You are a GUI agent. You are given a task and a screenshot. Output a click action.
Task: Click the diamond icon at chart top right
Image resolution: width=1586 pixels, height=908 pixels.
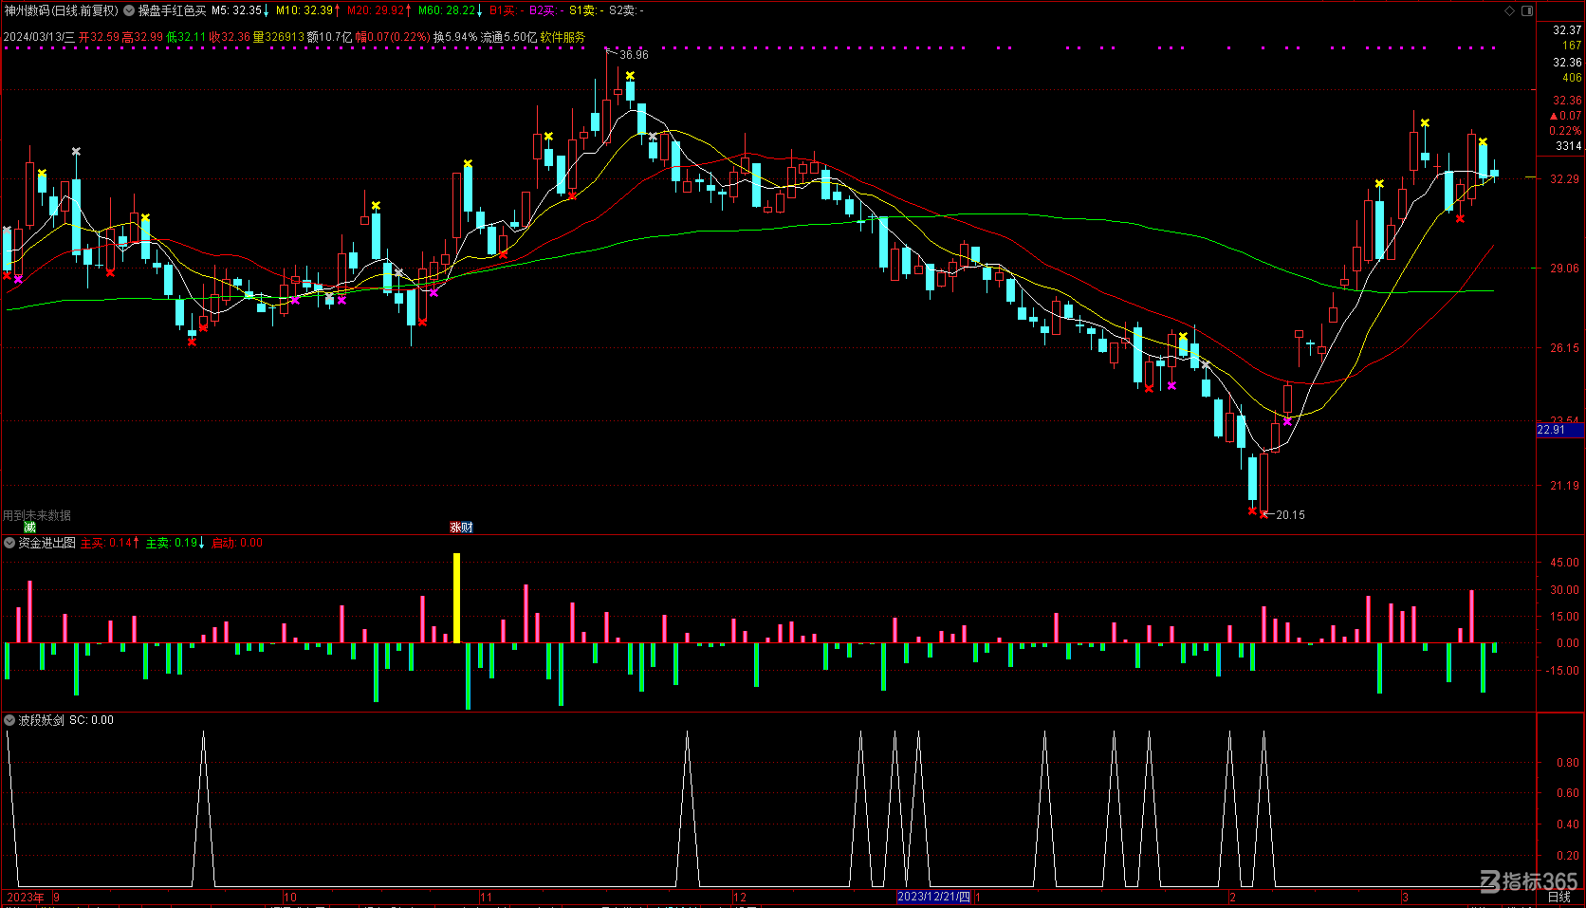click(1510, 10)
